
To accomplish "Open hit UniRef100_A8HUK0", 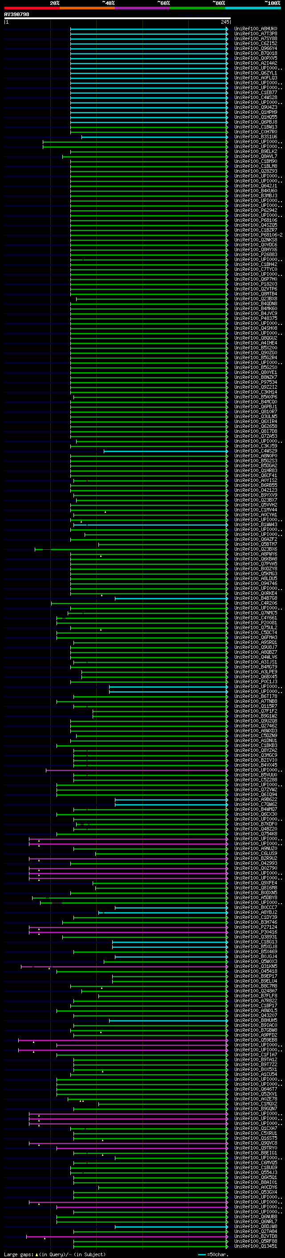I will 256,29.
